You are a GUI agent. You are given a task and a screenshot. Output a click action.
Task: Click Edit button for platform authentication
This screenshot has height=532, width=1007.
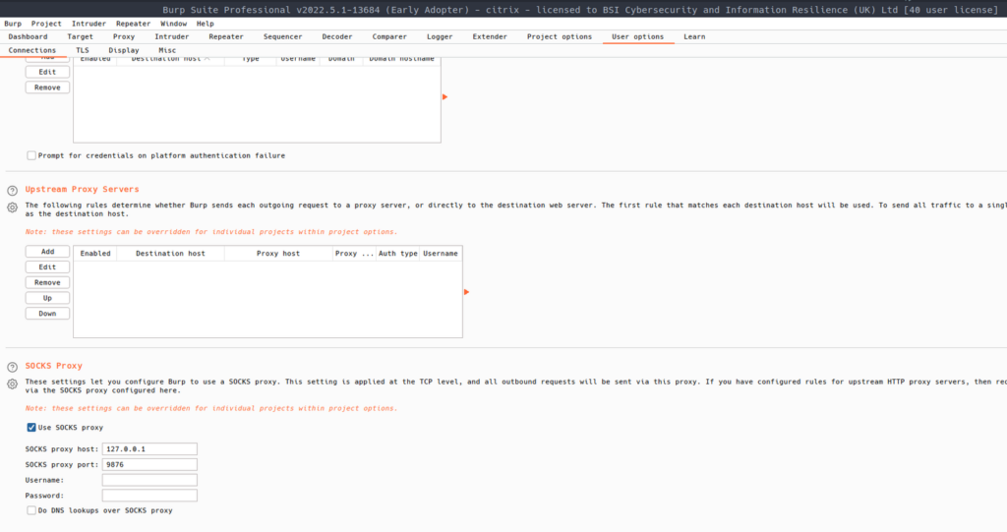point(47,72)
